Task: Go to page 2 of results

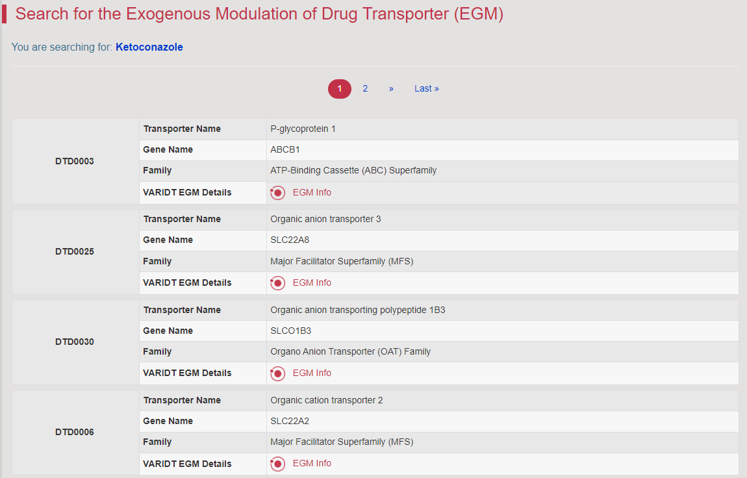Action: 365,88
